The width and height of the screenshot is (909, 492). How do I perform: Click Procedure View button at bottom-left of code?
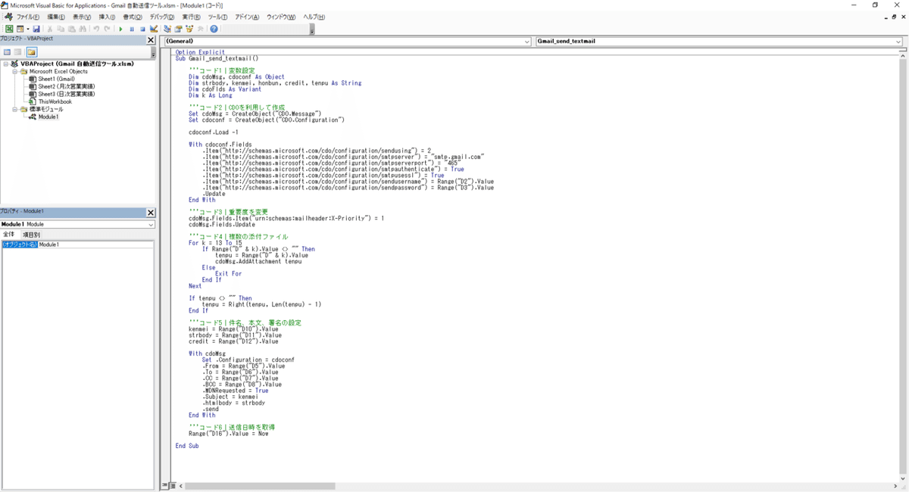point(165,486)
